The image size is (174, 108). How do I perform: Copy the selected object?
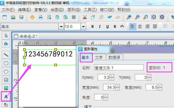93,17
